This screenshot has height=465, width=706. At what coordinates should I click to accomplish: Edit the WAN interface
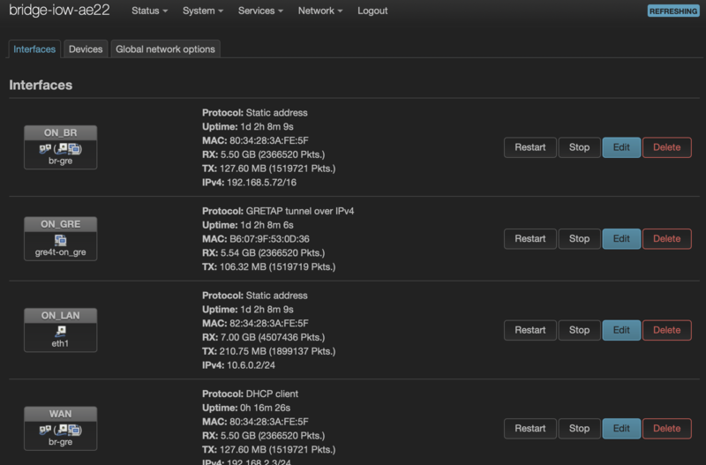point(621,429)
